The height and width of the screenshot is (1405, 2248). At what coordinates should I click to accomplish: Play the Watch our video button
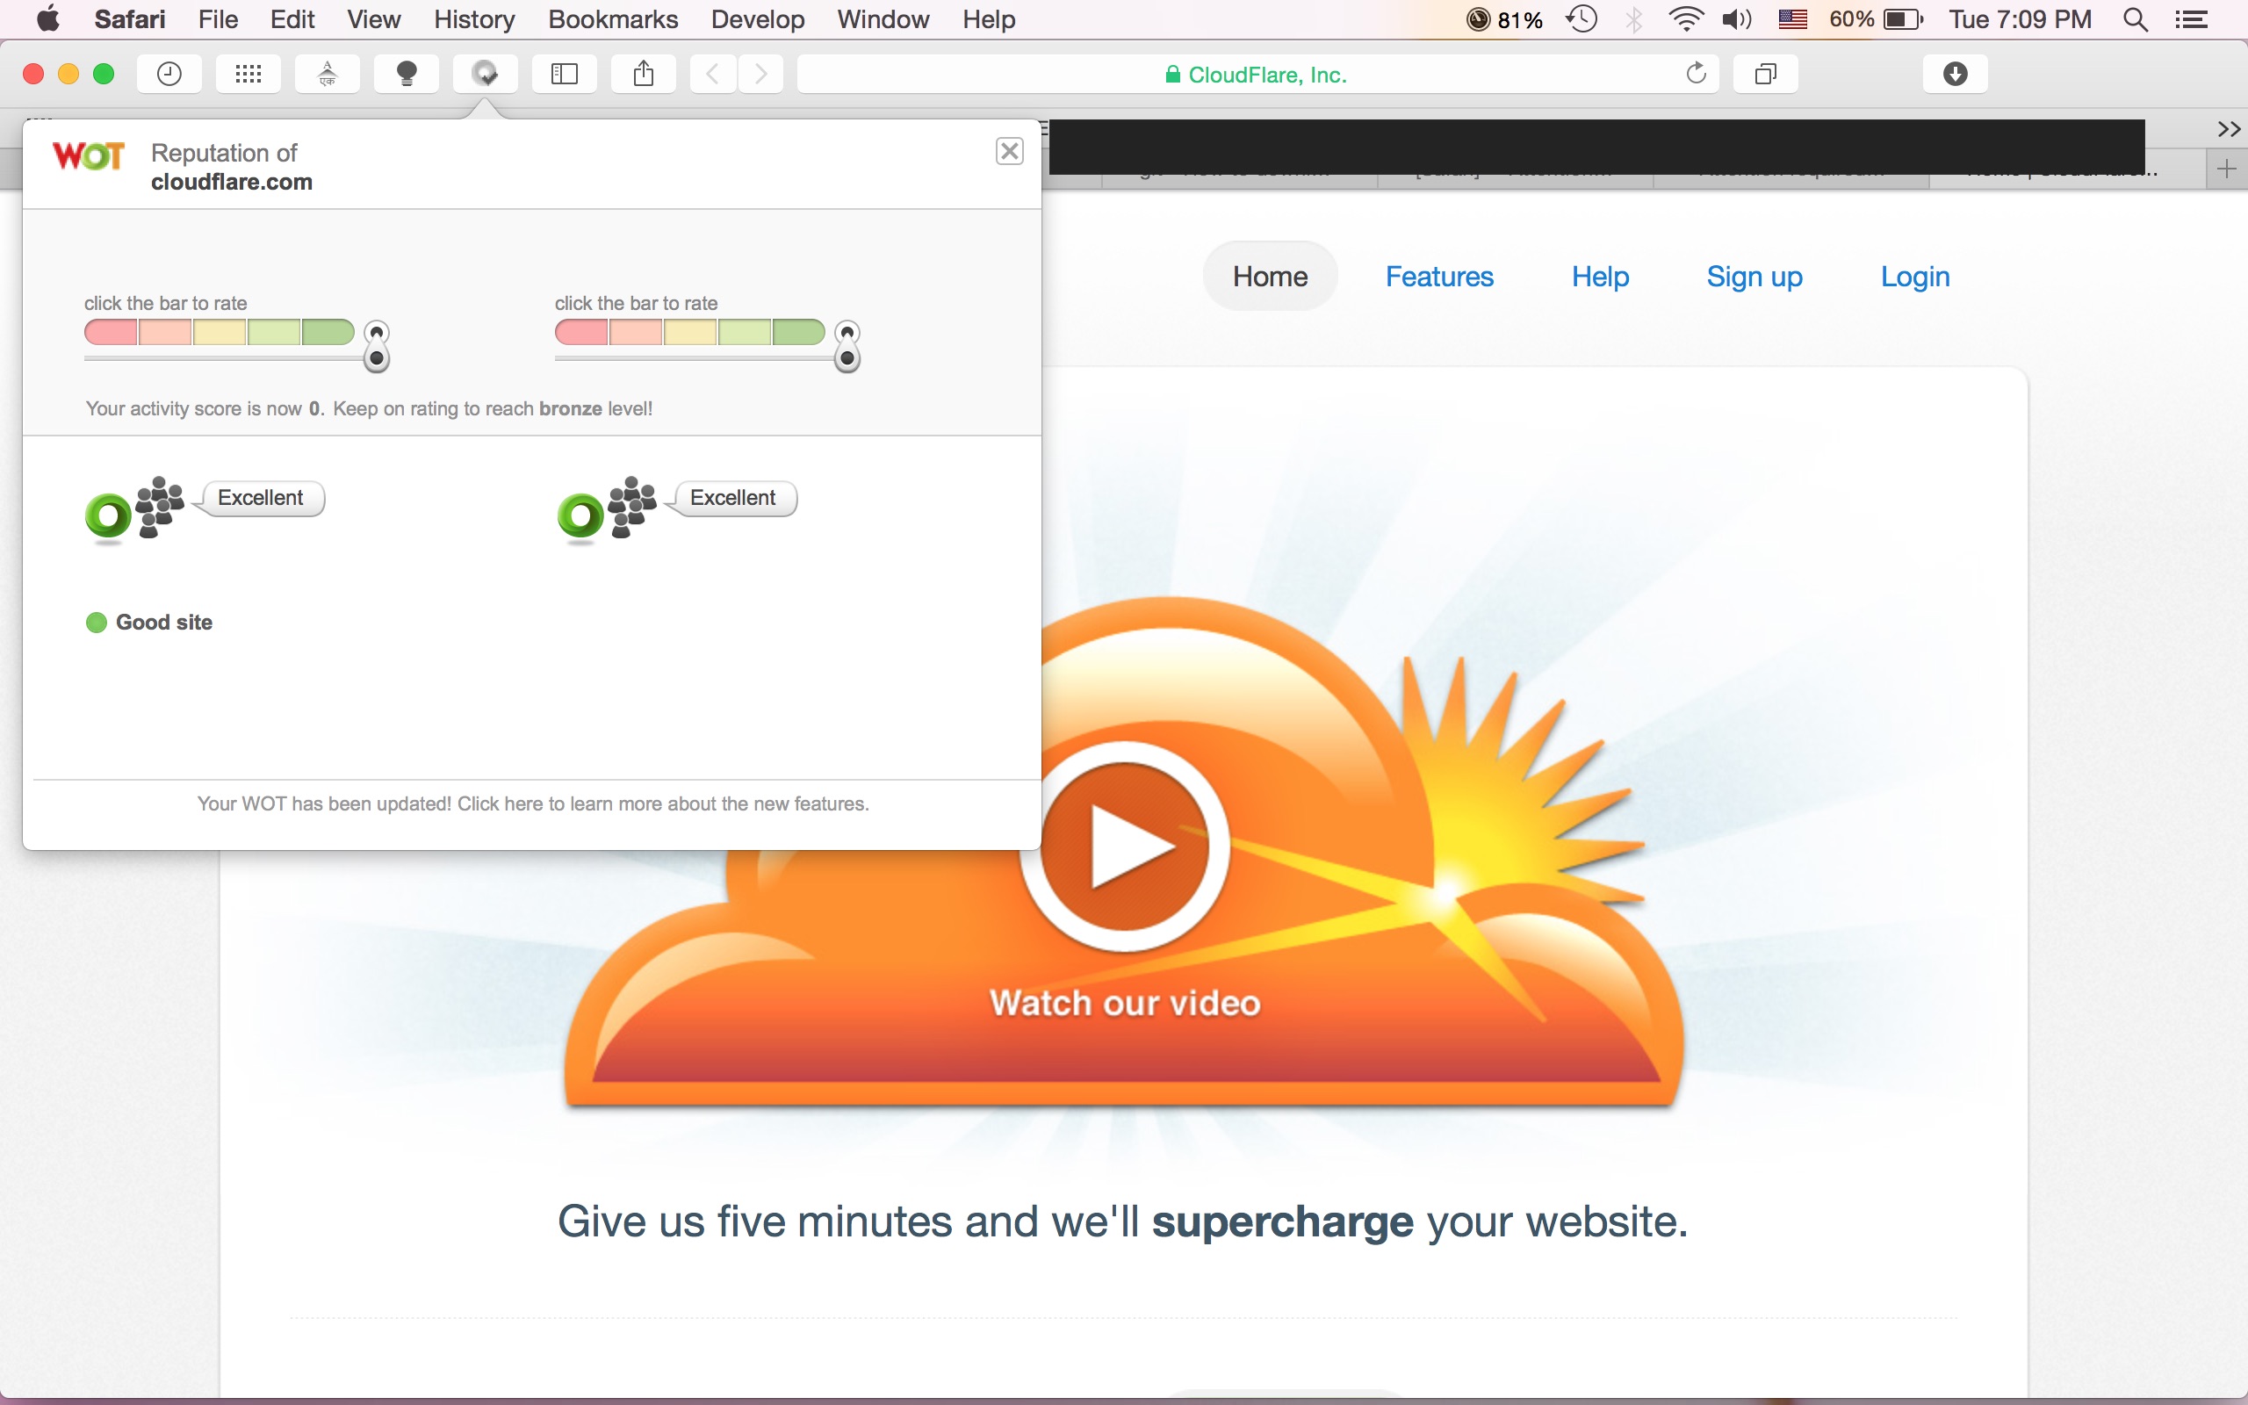(1124, 847)
